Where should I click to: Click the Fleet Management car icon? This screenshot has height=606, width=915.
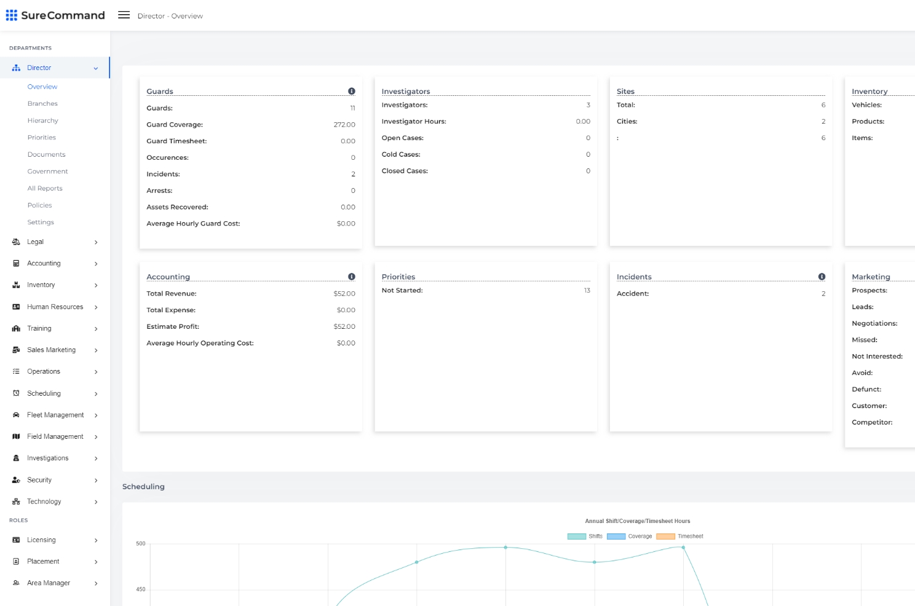16,415
